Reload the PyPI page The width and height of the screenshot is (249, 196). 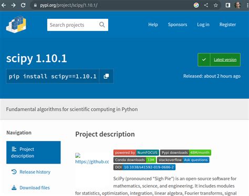point(23,5)
